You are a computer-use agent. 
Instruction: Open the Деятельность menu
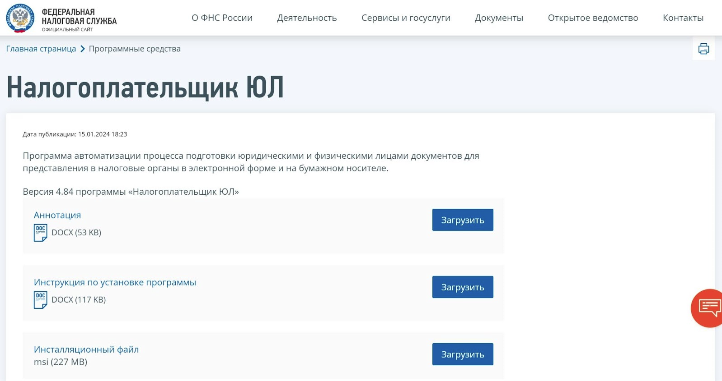[307, 18]
